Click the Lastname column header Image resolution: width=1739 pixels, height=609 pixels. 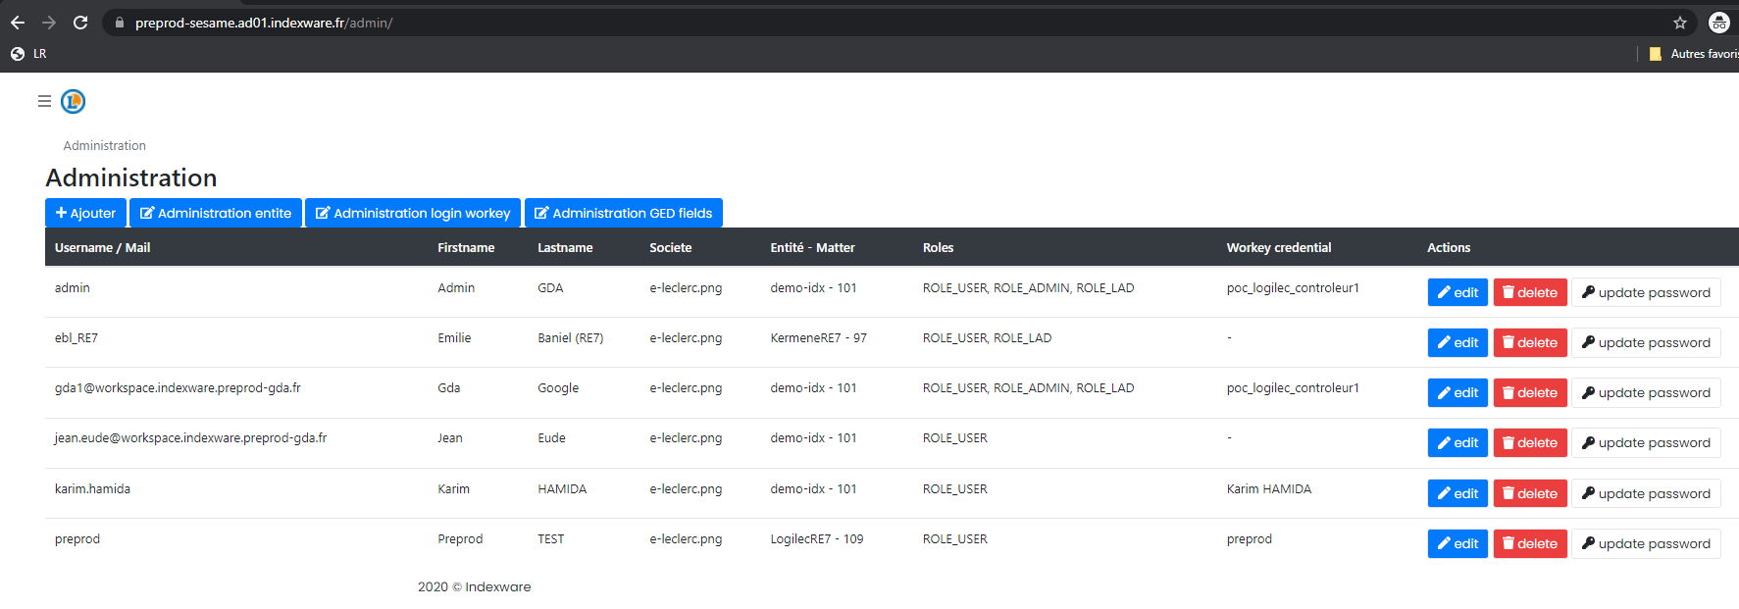click(565, 247)
